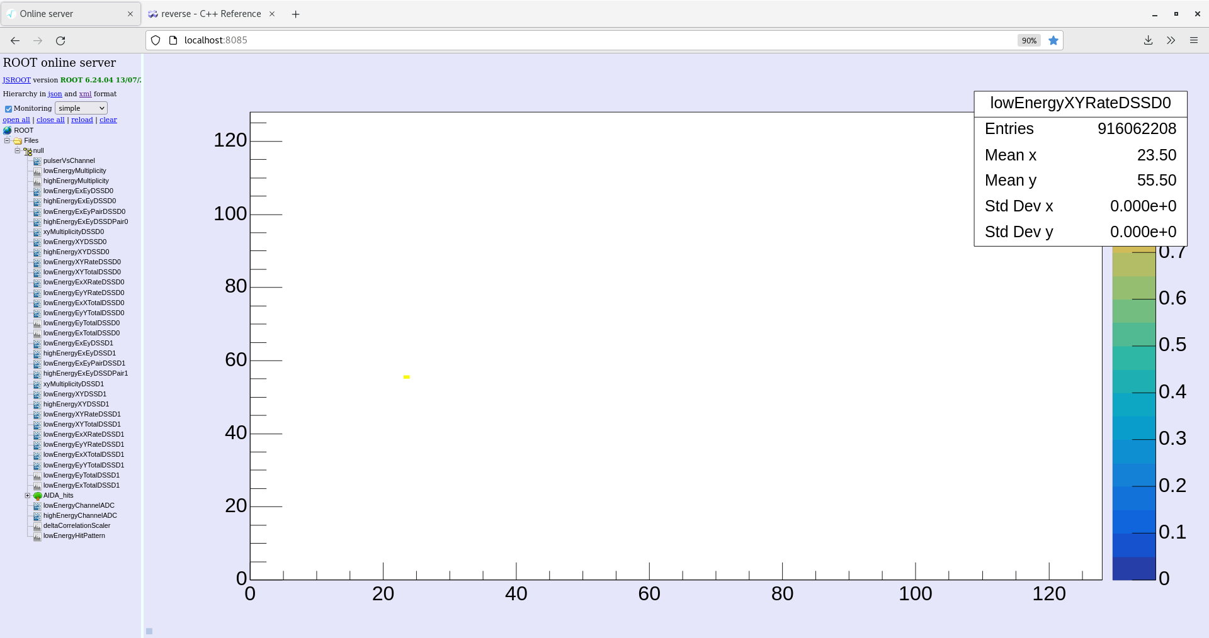Click the 'clear' link
The image size is (1209, 638).
(108, 120)
